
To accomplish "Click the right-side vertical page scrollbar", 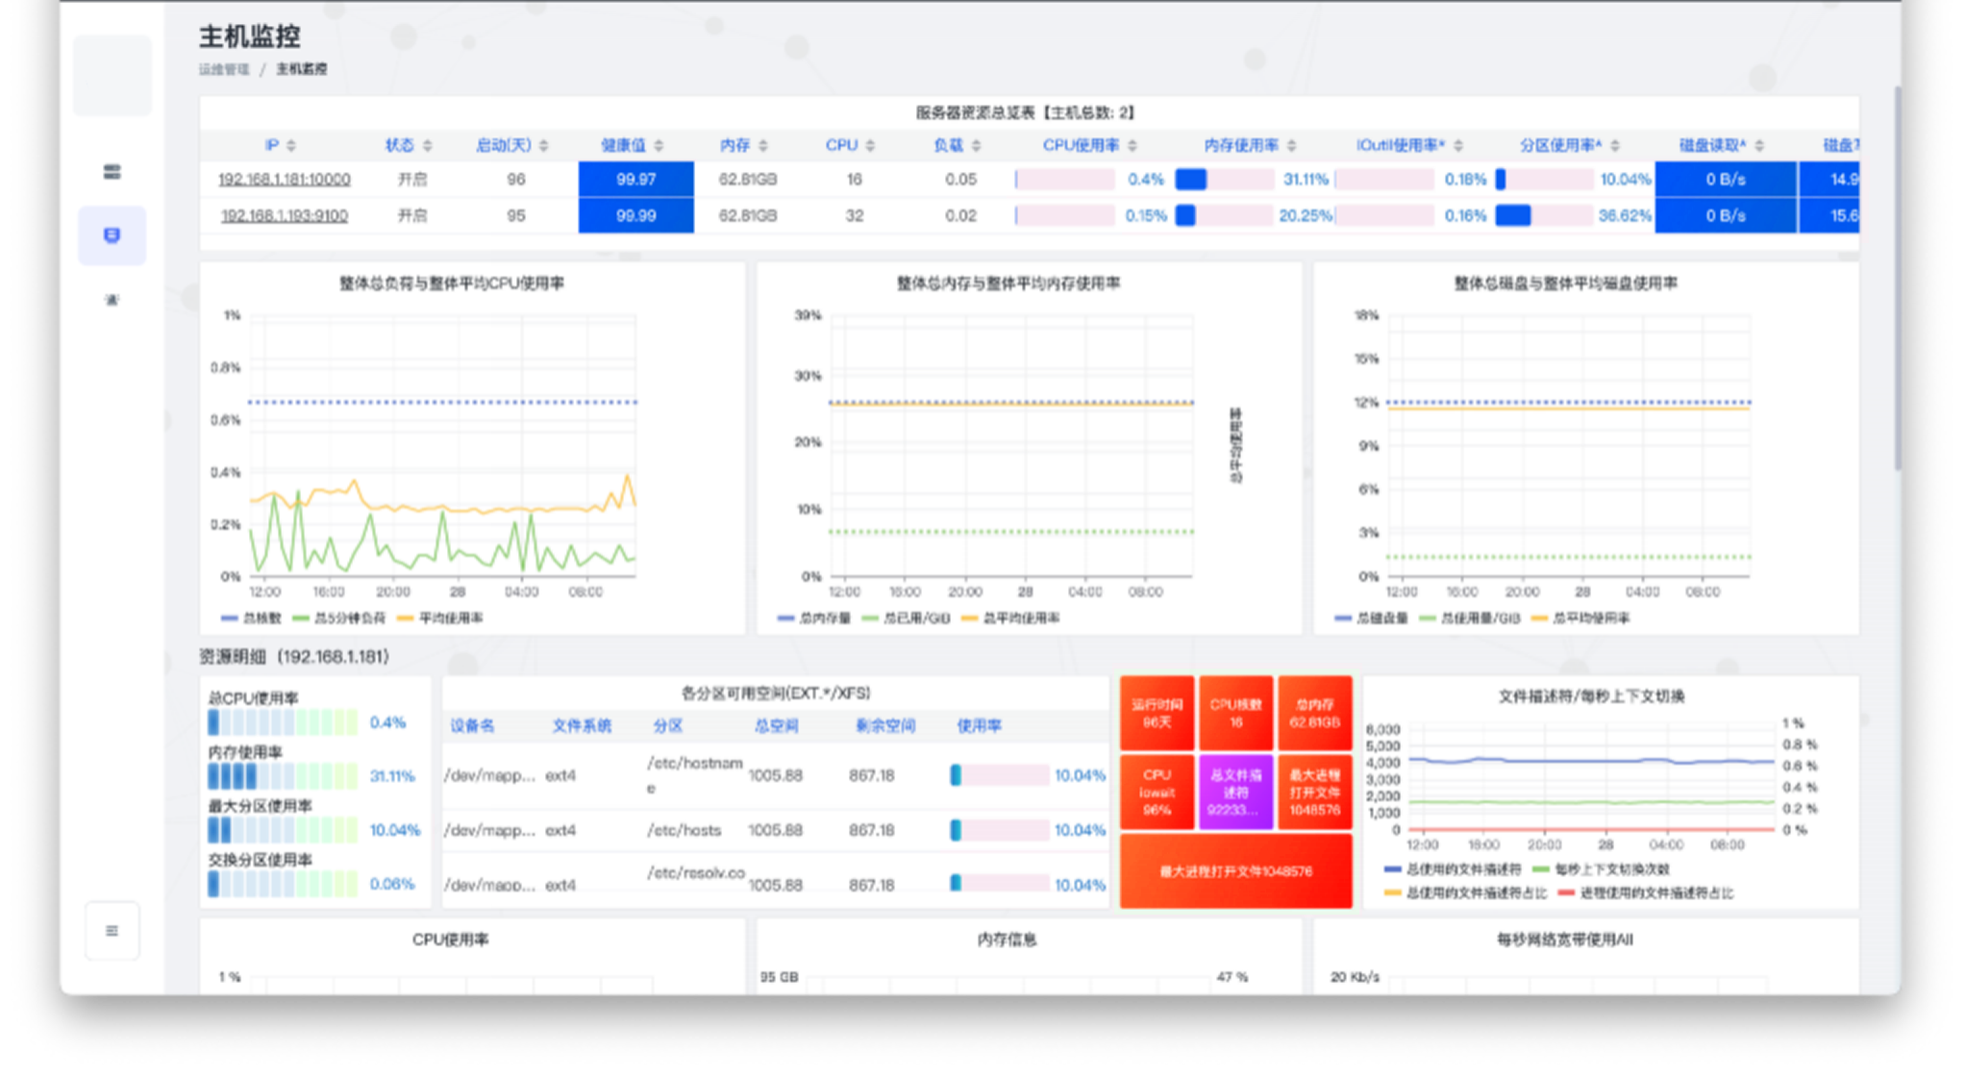I will [1897, 279].
